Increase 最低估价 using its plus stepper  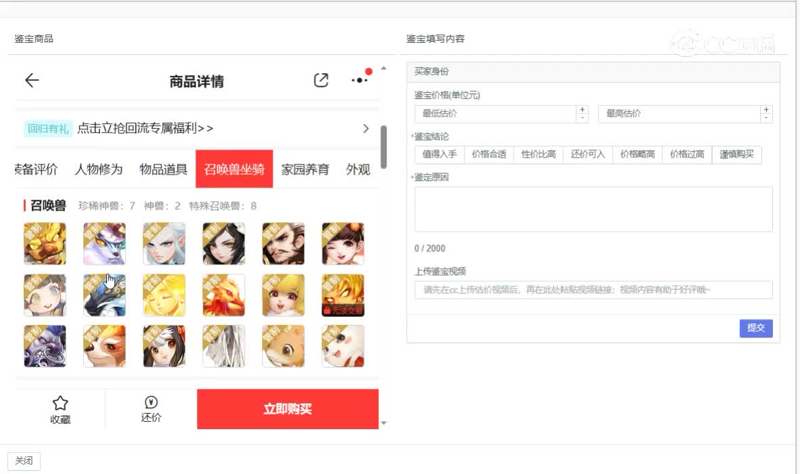coord(582,110)
